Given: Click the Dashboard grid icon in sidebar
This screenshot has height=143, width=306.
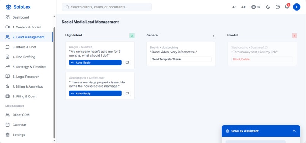Looking at the screenshot, I should pyautogui.click(x=8, y=17).
